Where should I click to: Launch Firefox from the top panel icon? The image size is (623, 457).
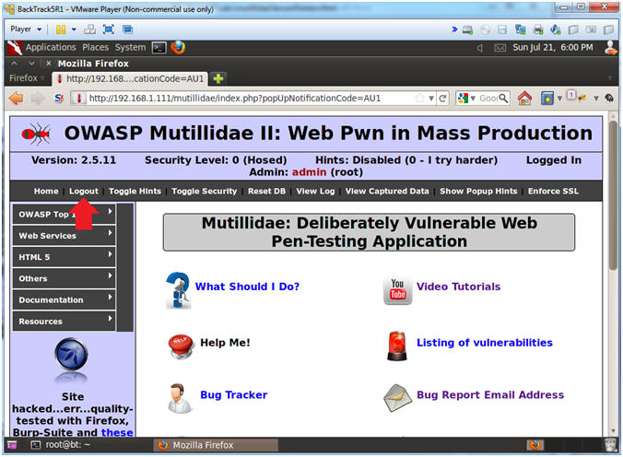pos(178,47)
